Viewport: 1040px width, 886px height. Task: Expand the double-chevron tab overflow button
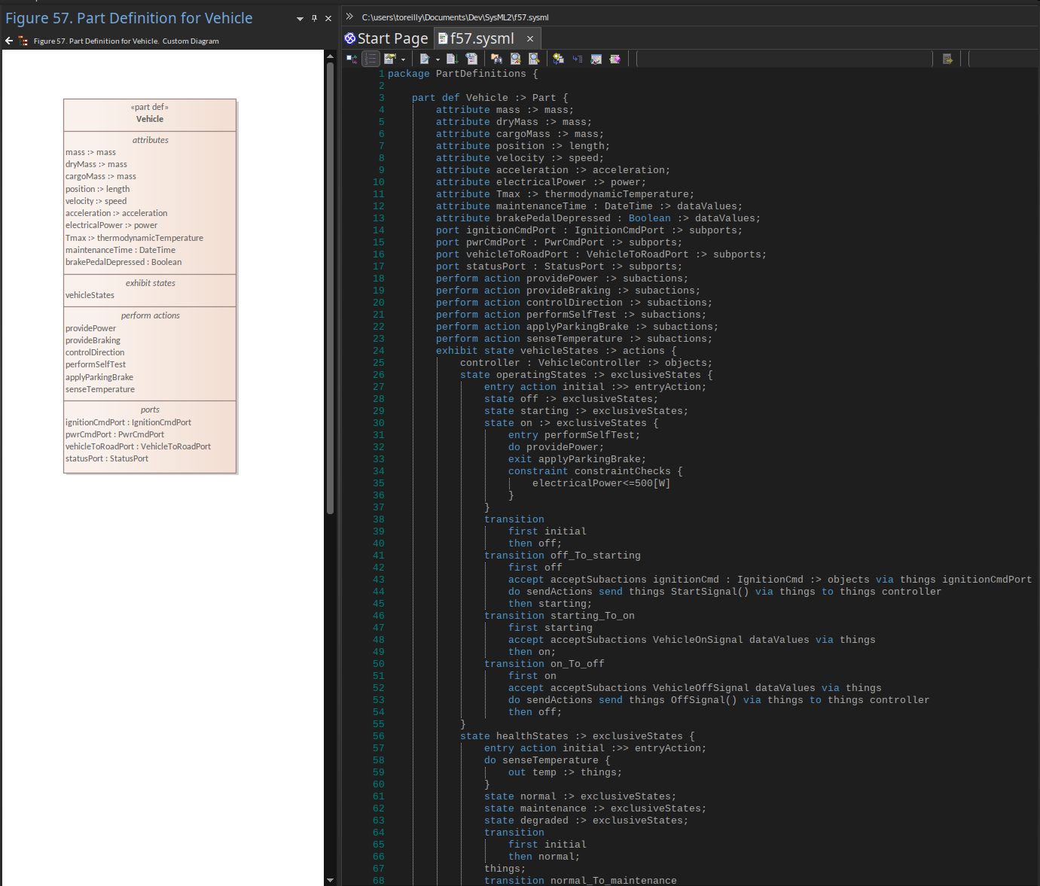[349, 16]
